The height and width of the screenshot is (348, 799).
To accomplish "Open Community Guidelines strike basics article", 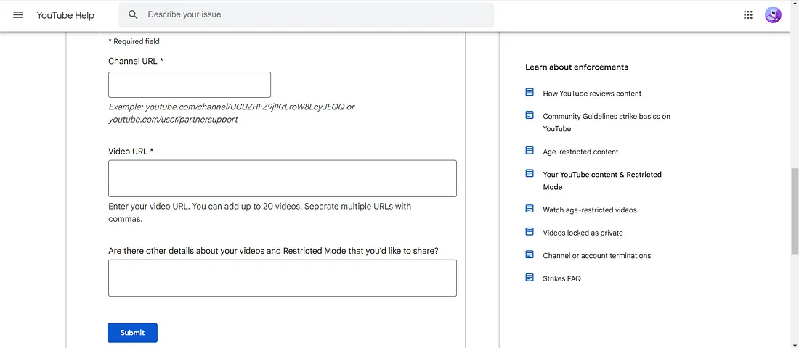I will 607,123.
